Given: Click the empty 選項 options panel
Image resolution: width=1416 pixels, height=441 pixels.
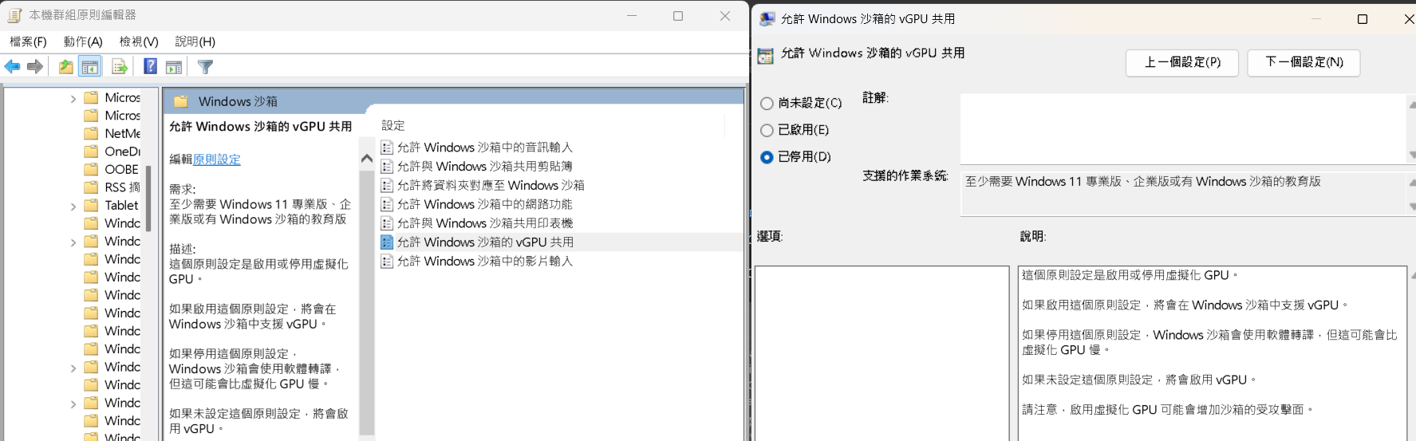Looking at the screenshot, I should click(x=882, y=353).
